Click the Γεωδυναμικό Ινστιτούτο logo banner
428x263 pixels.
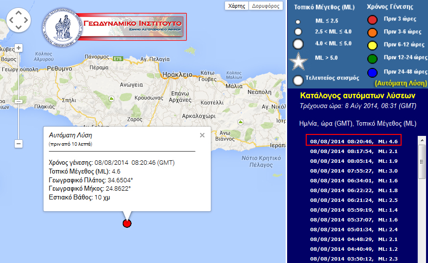point(114,26)
